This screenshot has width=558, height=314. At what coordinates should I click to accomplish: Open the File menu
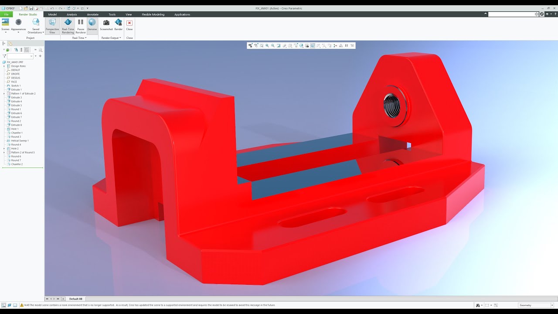point(6,14)
